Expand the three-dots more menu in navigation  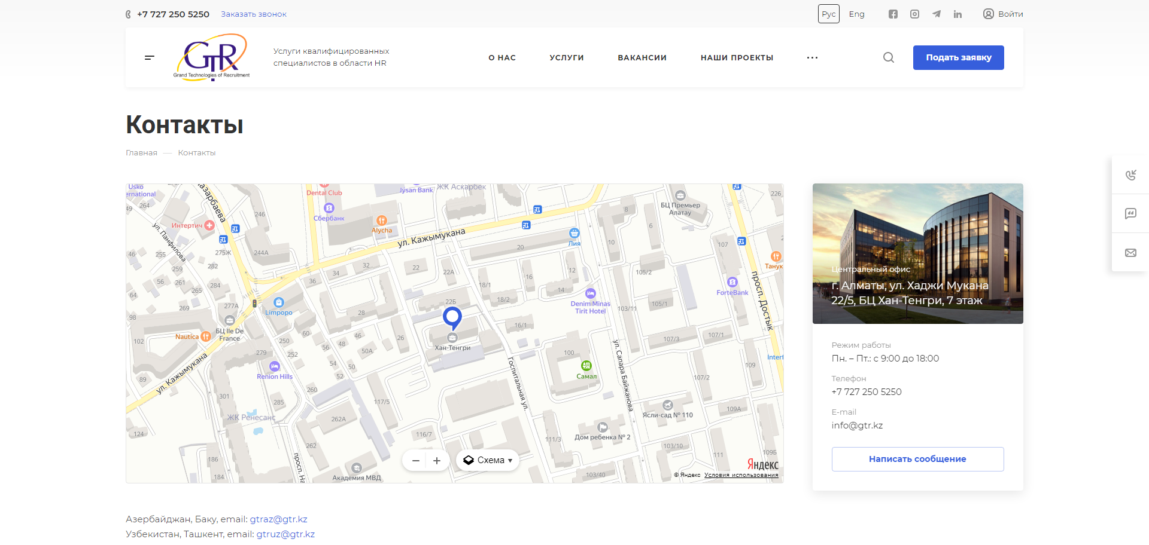[812, 57]
